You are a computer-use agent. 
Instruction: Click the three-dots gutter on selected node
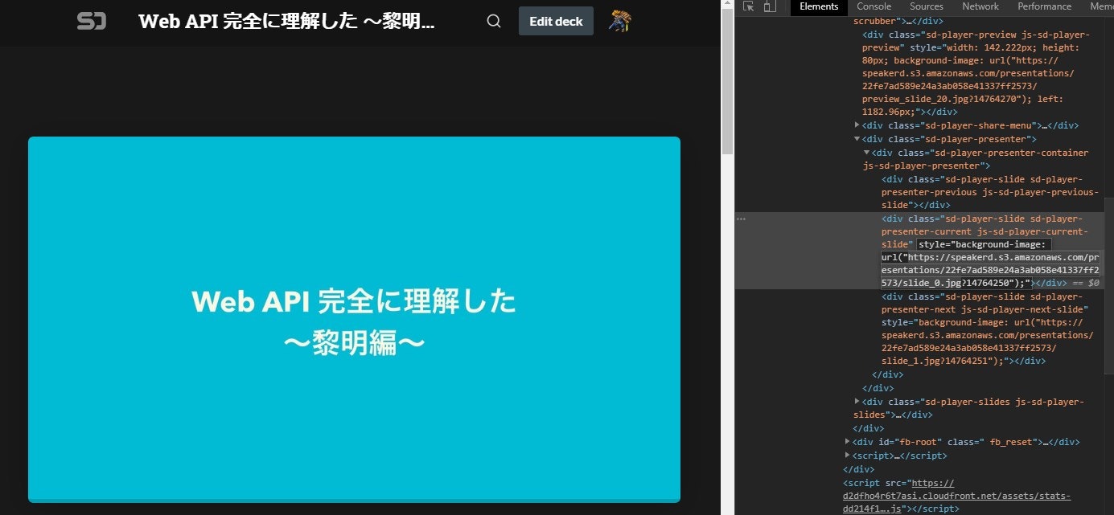tap(742, 219)
